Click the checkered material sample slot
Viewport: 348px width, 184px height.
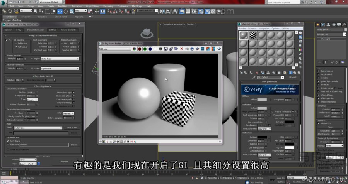click(x=252, y=35)
